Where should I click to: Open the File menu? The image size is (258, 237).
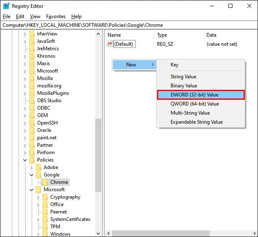click(x=7, y=16)
